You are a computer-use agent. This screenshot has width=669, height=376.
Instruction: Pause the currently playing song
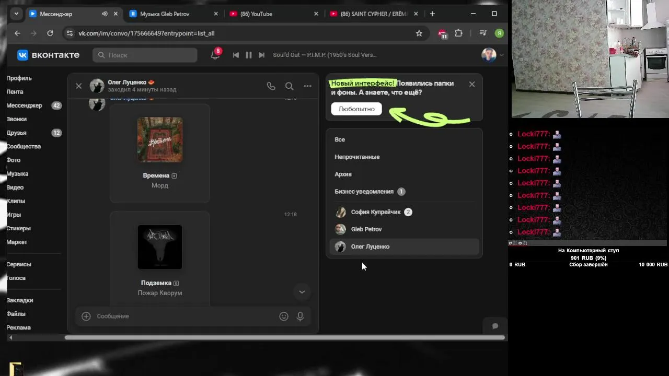[249, 55]
